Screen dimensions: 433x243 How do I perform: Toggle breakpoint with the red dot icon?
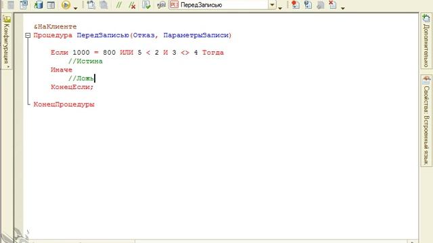click(296, 5)
